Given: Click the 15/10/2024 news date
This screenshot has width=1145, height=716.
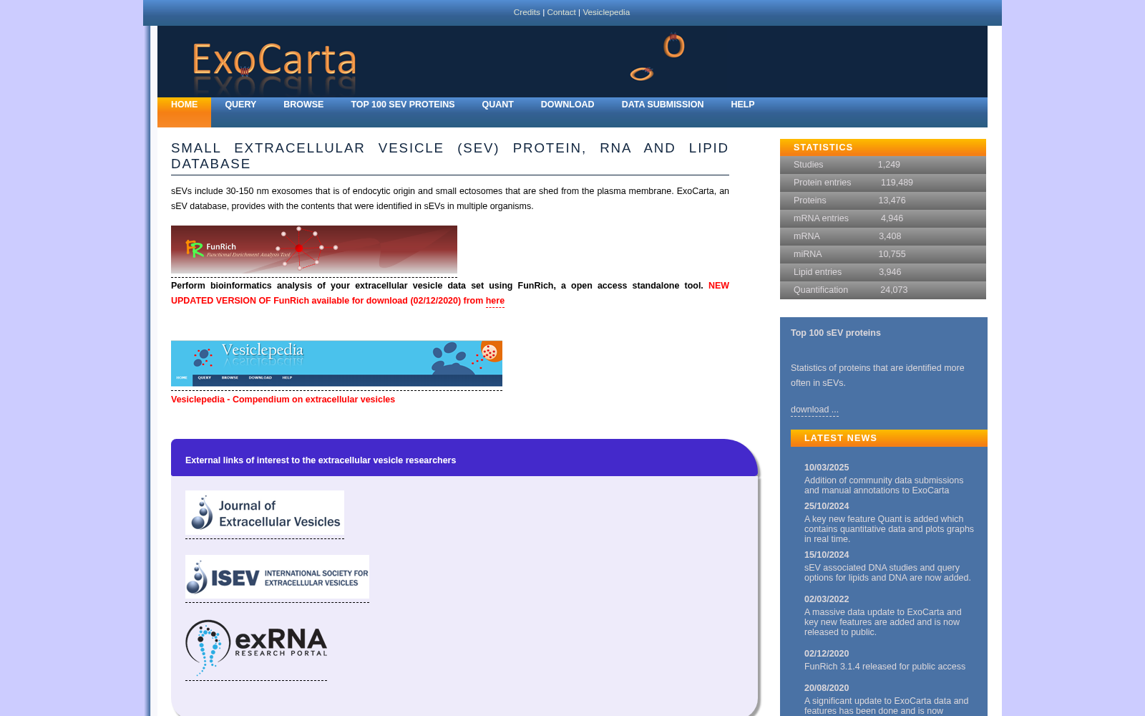Looking at the screenshot, I should [827, 555].
